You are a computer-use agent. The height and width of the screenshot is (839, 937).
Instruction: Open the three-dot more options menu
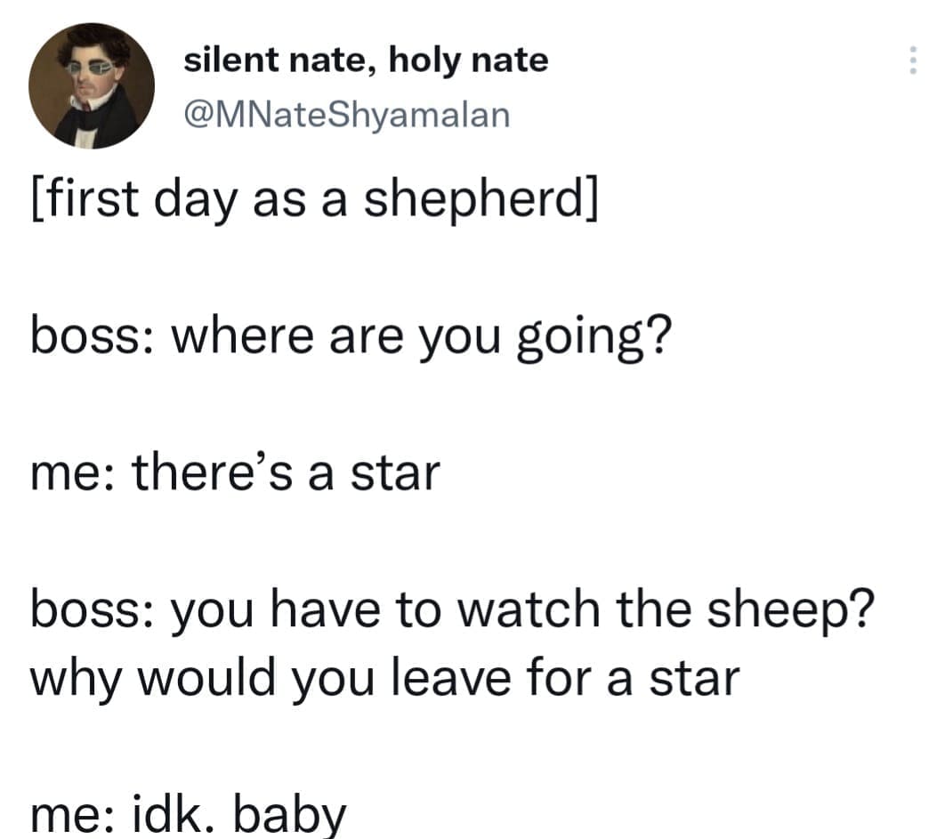coord(910,61)
